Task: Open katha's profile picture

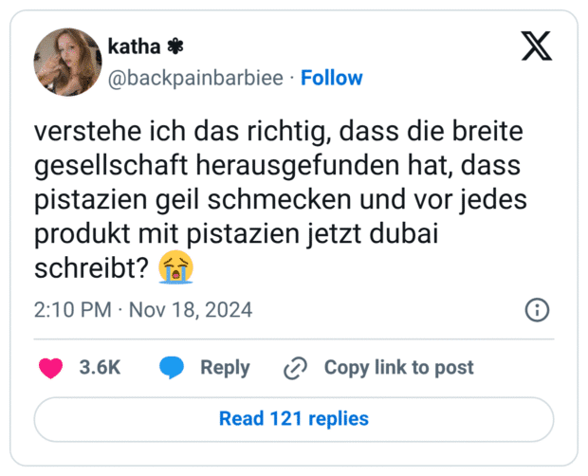Action: [x=67, y=62]
